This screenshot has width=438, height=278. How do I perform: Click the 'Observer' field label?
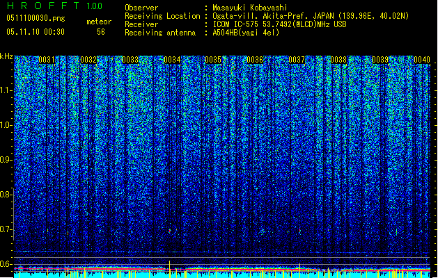click(x=141, y=8)
